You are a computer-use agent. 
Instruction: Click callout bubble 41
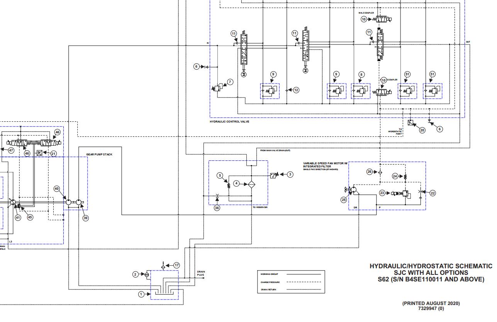point(18,218)
